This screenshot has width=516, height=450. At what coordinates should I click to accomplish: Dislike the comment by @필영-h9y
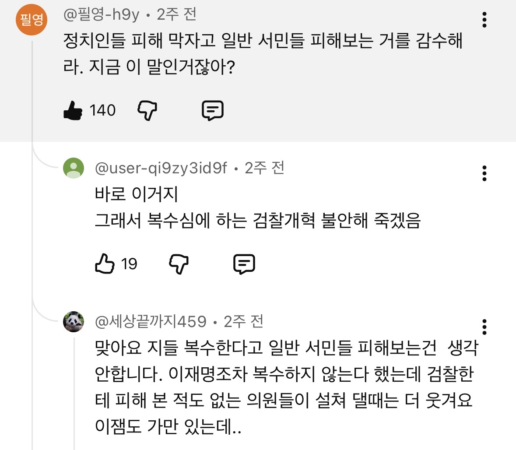pyautogui.click(x=147, y=110)
